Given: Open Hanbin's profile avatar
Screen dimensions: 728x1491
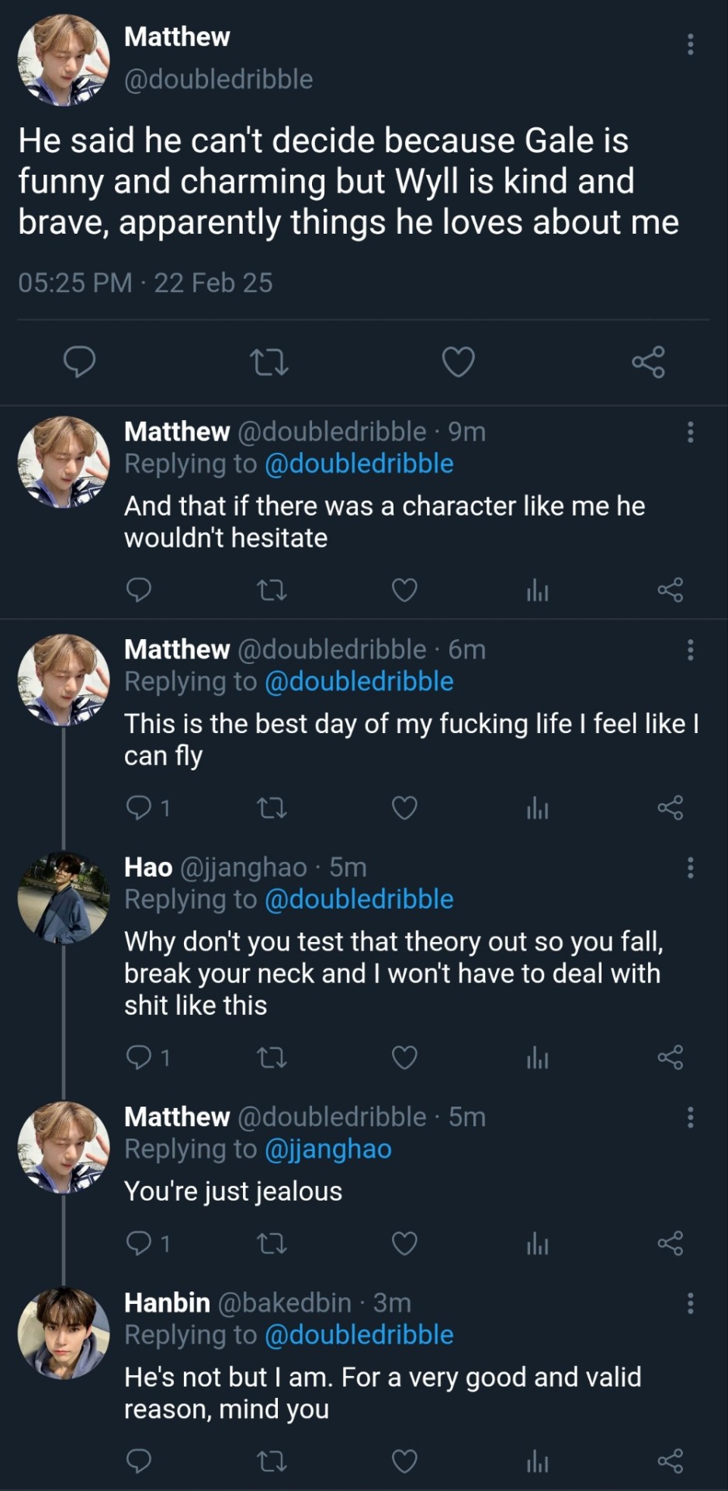Looking at the screenshot, I should pyautogui.click(x=64, y=1333).
